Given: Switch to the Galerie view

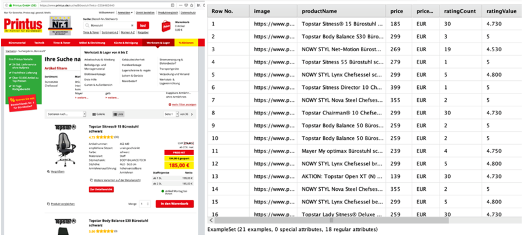Looking at the screenshot, I should pos(98,114).
